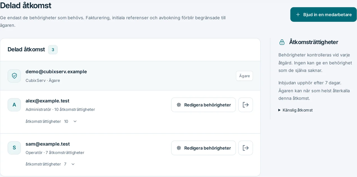Click the remove access icon for alex@example.test

245,105
